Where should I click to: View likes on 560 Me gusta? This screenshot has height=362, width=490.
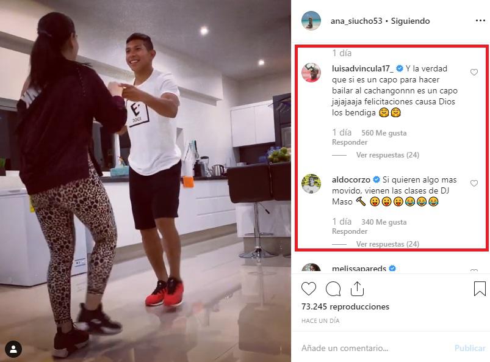[384, 133]
